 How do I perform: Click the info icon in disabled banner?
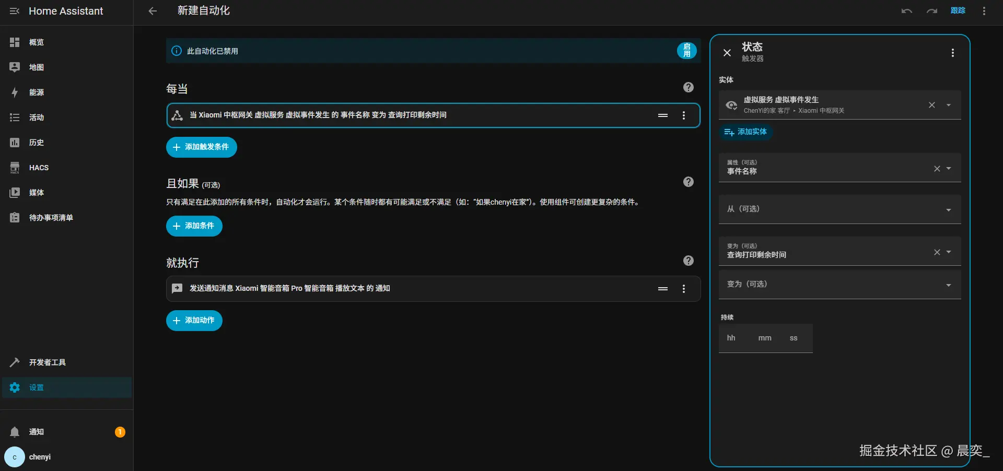tap(177, 51)
